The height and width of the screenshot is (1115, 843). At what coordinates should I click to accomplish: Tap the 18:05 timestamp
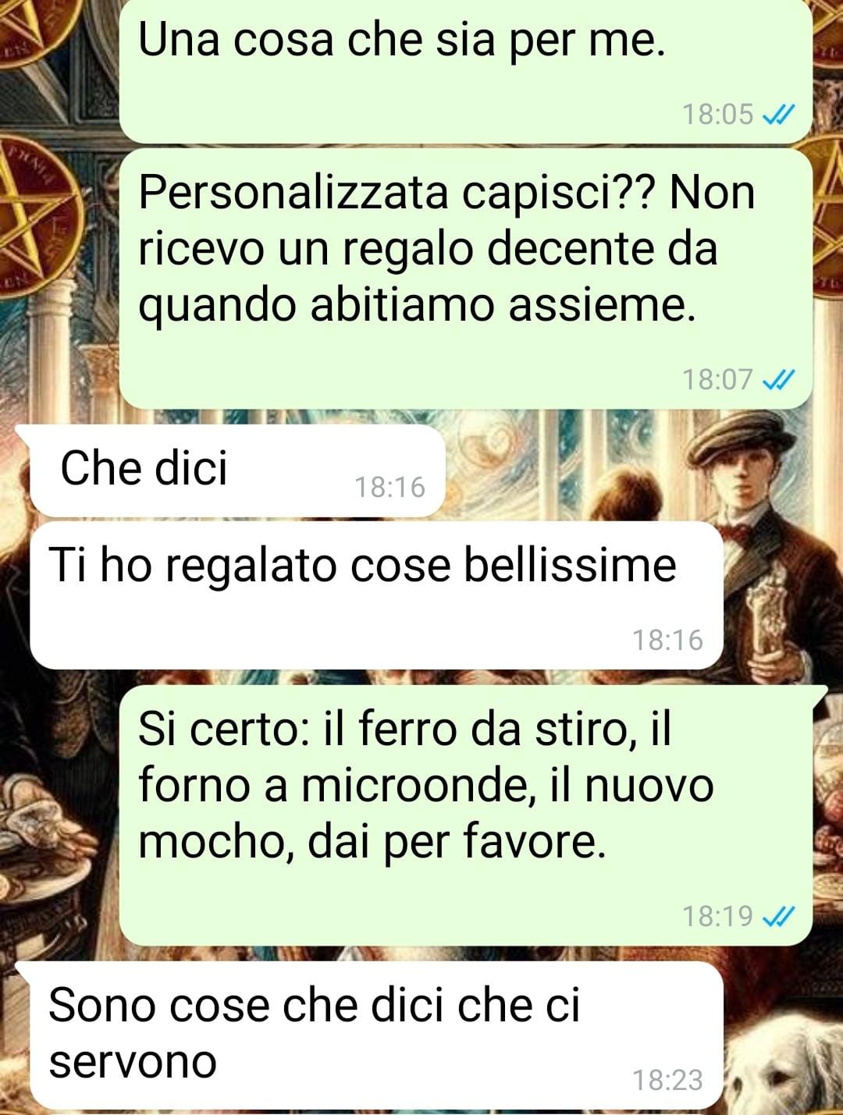pos(718,115)
